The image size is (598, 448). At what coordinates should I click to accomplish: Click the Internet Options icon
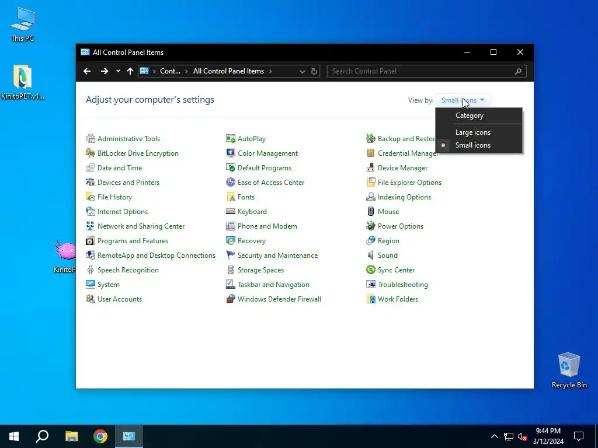point(91,211)
